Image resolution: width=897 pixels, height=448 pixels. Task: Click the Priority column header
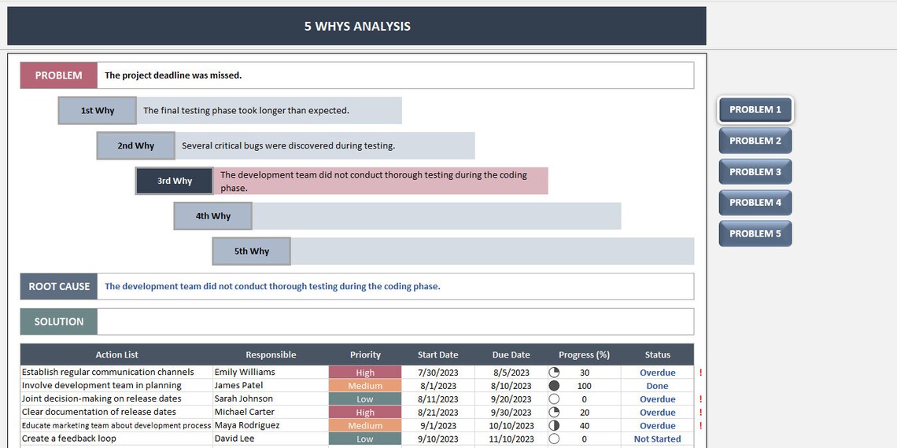[x=365, y=354]
